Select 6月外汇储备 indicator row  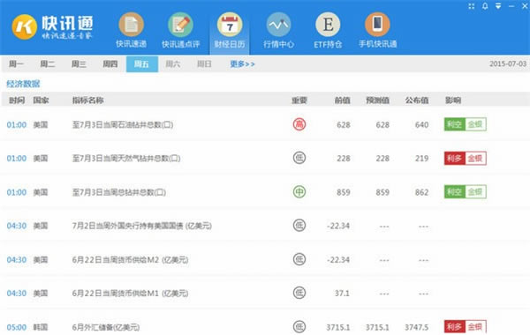tap(106, 327)
